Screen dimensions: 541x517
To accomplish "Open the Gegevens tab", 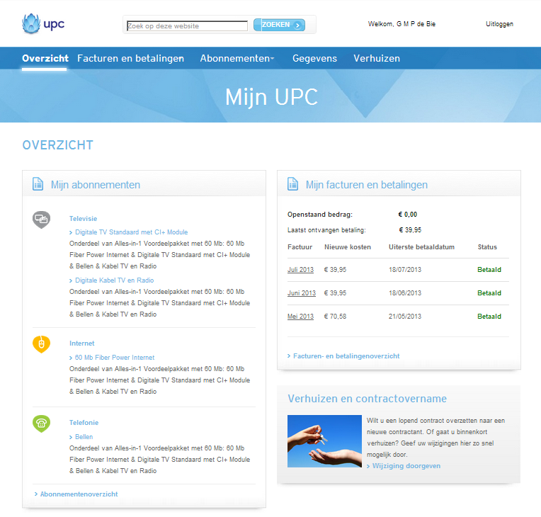I will pyautogui.click(x=314, y=58).
